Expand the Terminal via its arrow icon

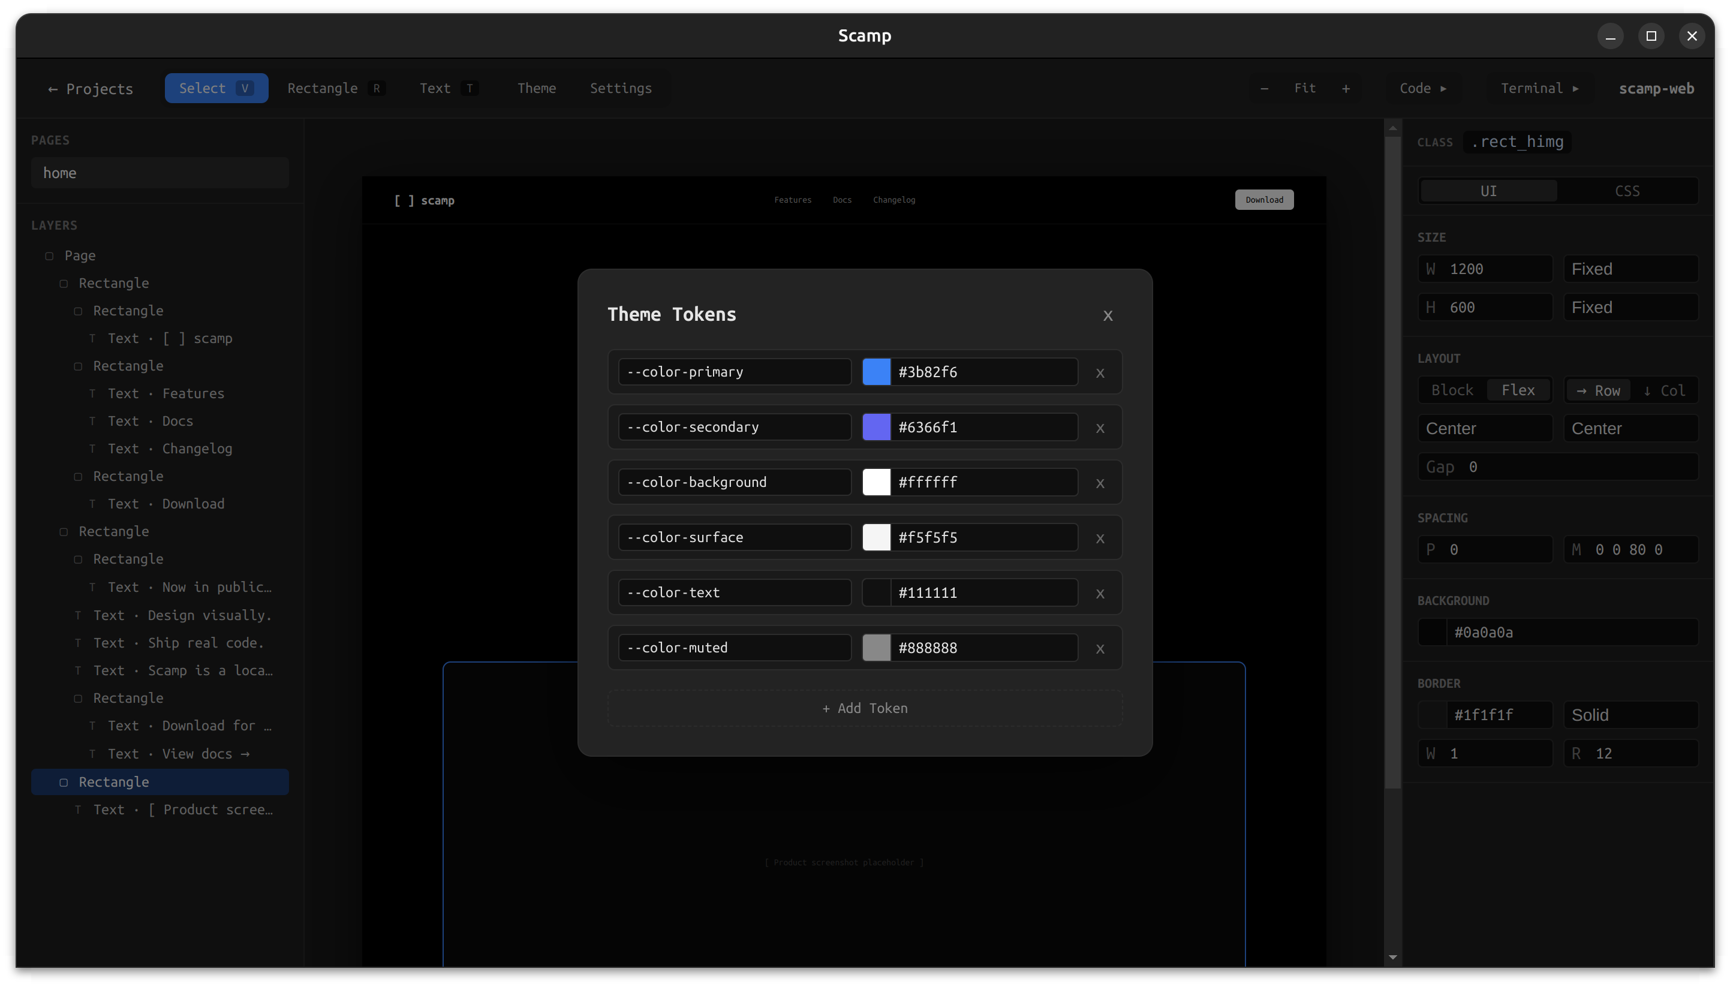pyautogui.click(x=1575, y=88)
